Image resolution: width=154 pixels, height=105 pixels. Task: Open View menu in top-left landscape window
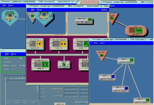pos(11,5)
